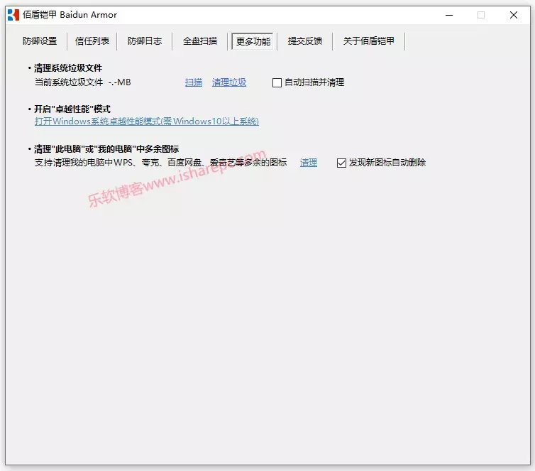Click the 支持清理我的电脑中WPS description text
The height and width of the screenshot is (471, 535).
click(160, 163)
